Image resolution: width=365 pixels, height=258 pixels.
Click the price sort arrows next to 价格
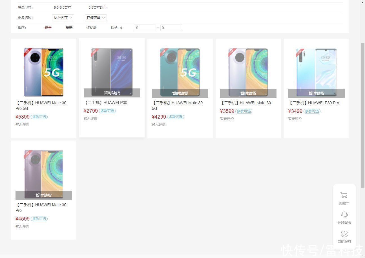click(121, 28)
